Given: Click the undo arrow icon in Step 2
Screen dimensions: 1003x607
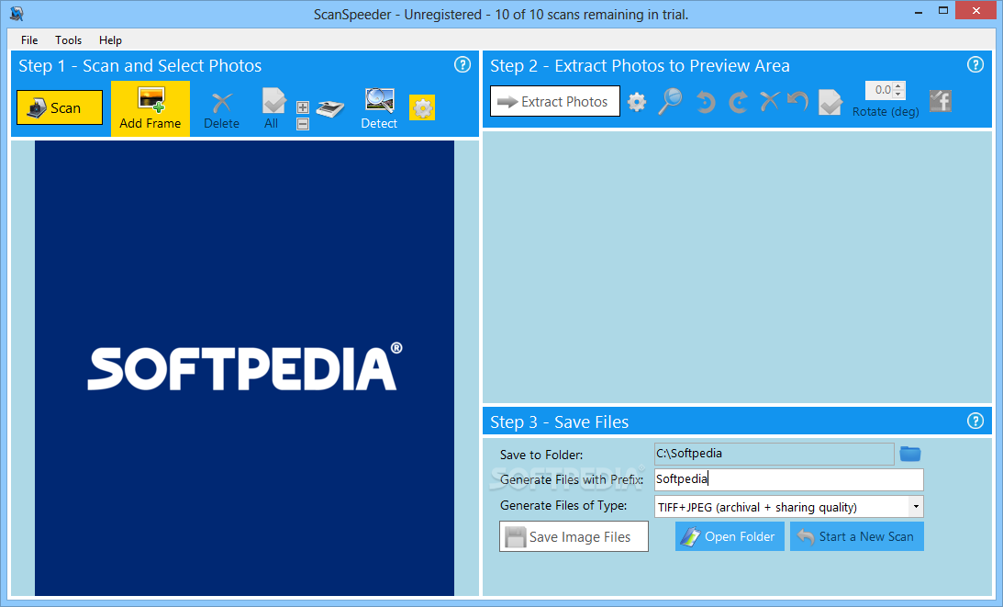Looking at the screenshot, I should pyautogui.click(x=797, y=101).
